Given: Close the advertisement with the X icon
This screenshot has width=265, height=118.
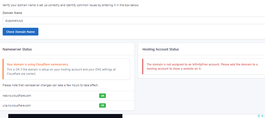Looking at the screenshot, I should [262, 116].
